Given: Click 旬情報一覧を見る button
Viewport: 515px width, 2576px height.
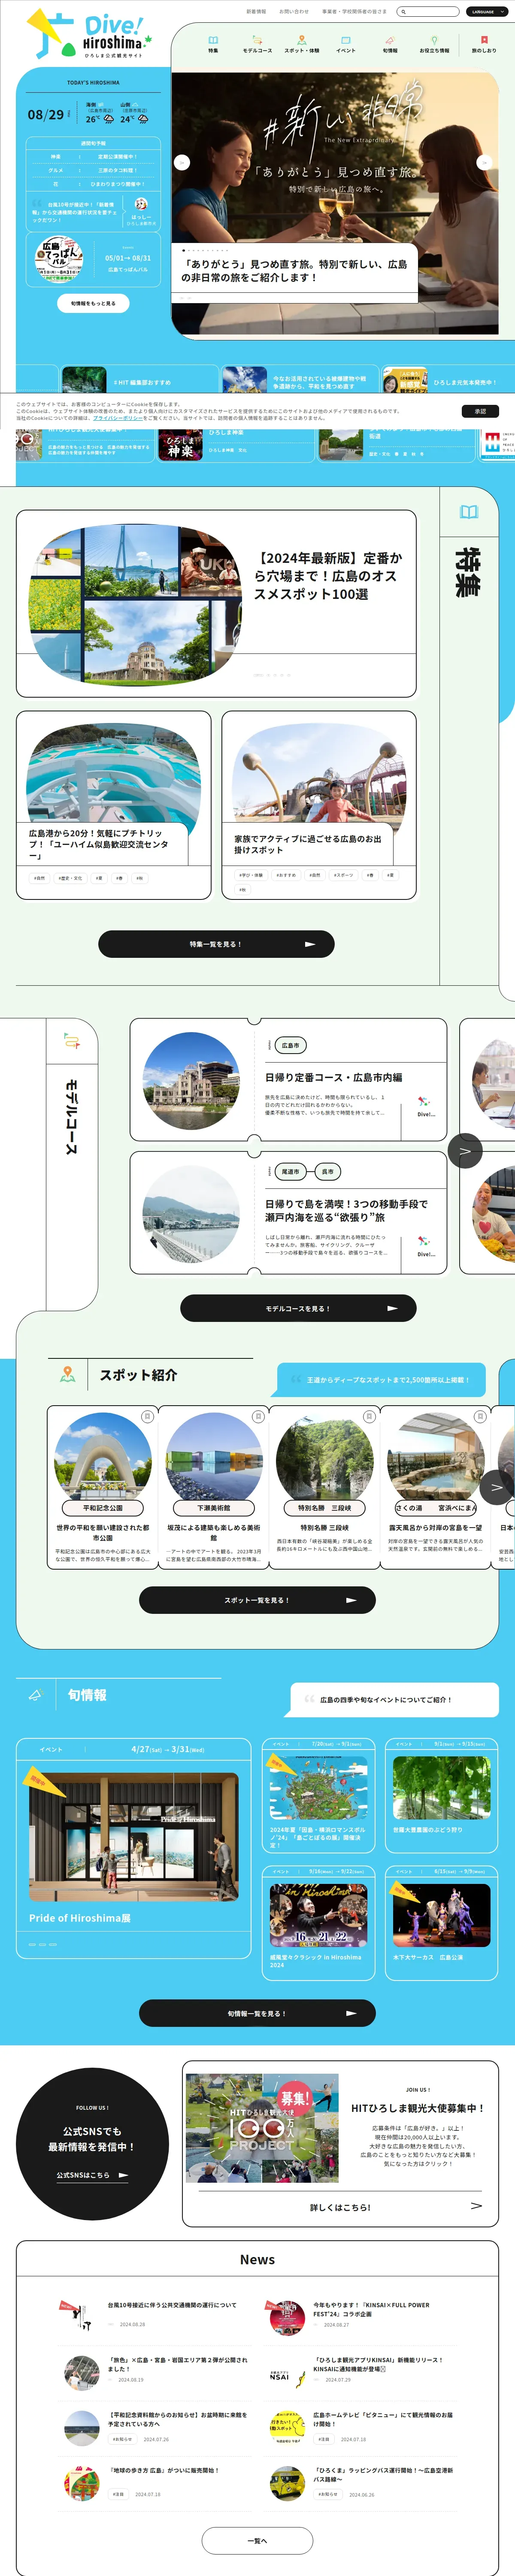Looking at the screenshot, I should [257, 2013].
